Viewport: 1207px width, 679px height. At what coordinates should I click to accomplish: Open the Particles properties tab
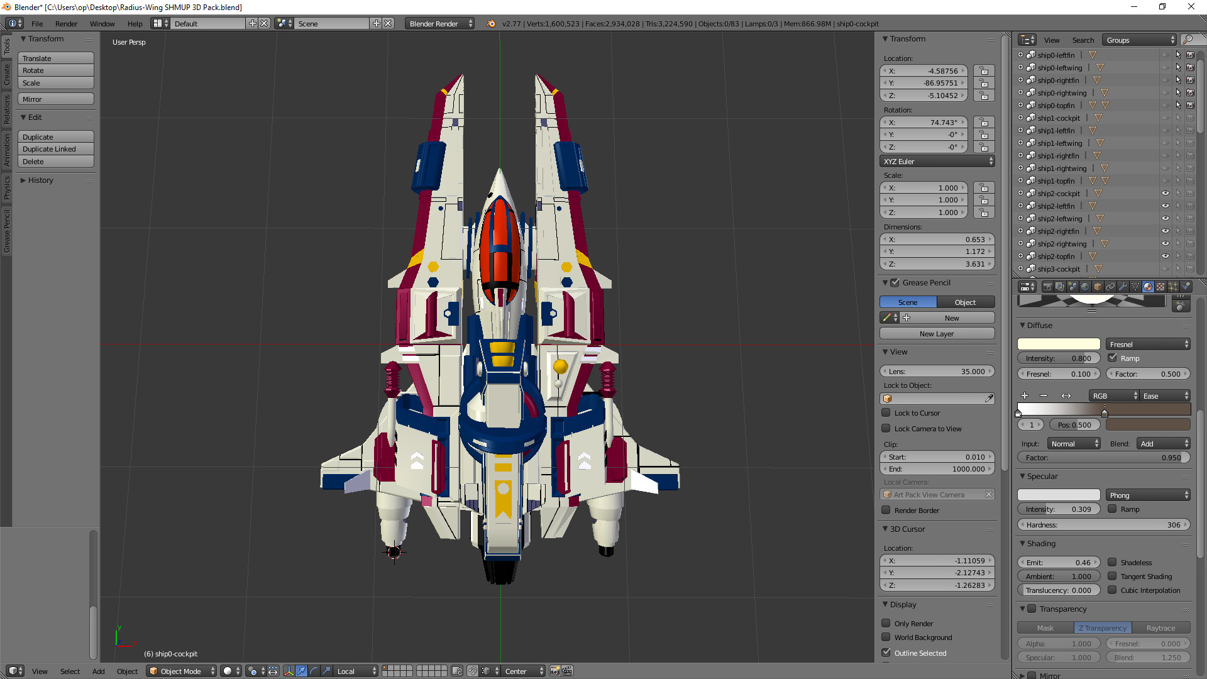coord(1174,287)
